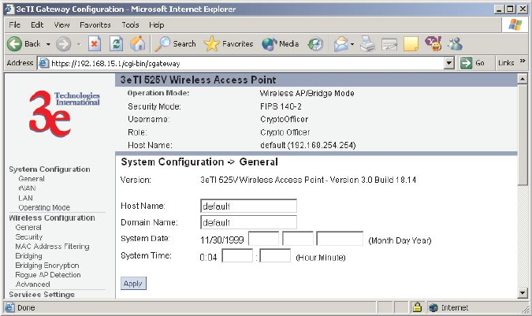
Task: Open the Forward history dropdown arrow
Action: pyautogui.click(x=79, y=44)
